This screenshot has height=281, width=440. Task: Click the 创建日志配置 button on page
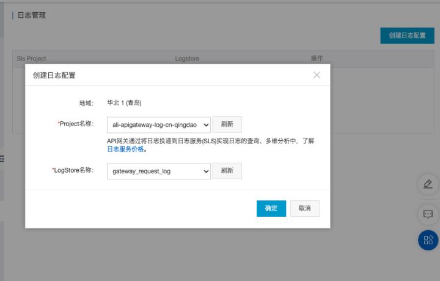[x=407, y=36]
